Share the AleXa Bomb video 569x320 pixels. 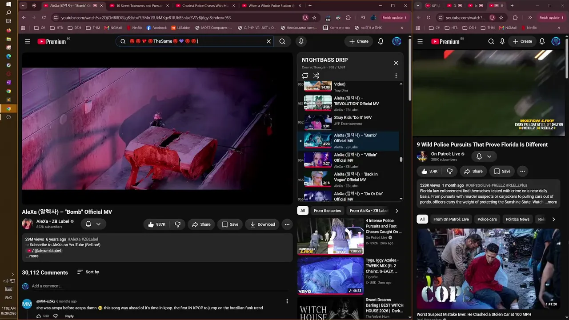click(201, 224)
